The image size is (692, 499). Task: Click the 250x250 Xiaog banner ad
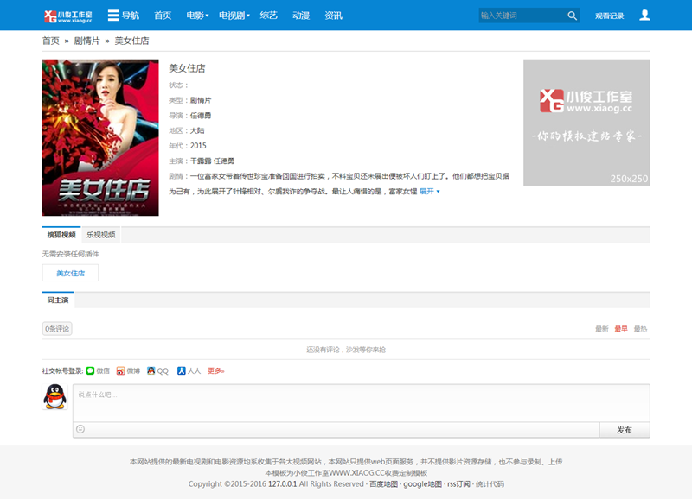[586, 123]
